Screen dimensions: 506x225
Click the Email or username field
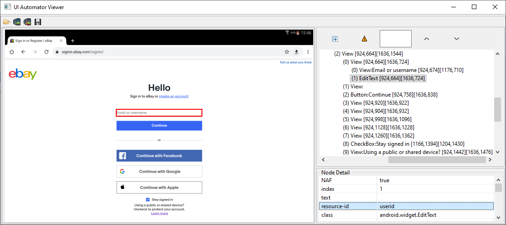tap(159, 112)
